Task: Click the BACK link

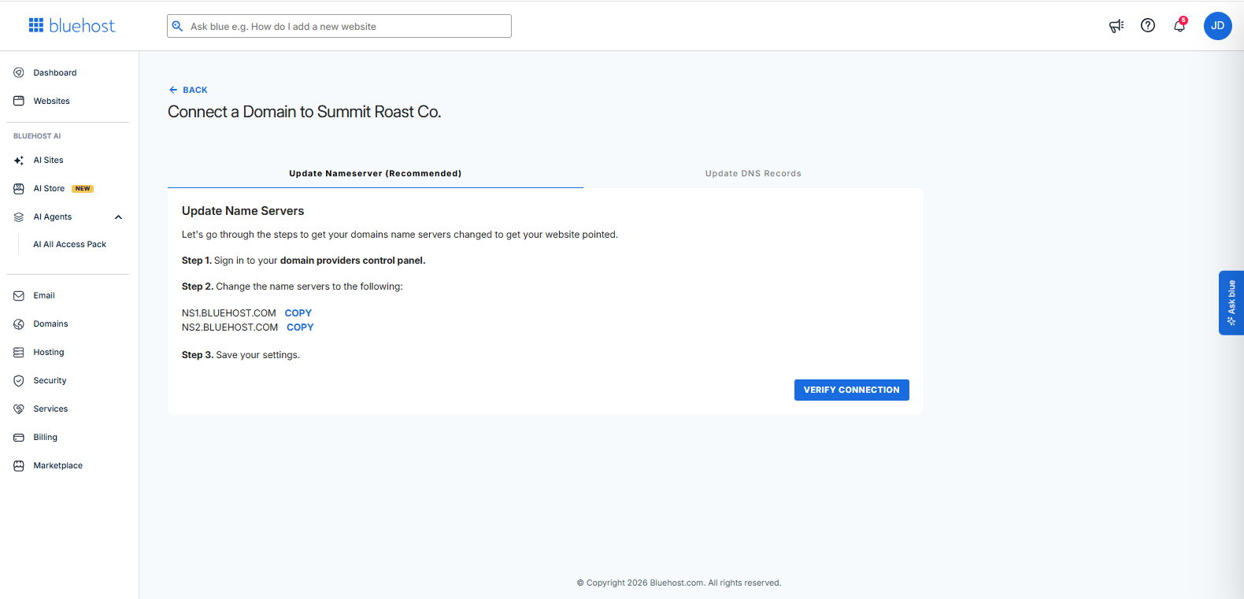Action: tap(188, 90)
